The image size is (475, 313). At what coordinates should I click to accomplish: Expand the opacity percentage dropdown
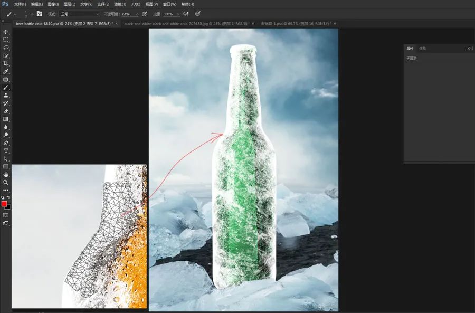pyautogui.click(x=137, y=14)
